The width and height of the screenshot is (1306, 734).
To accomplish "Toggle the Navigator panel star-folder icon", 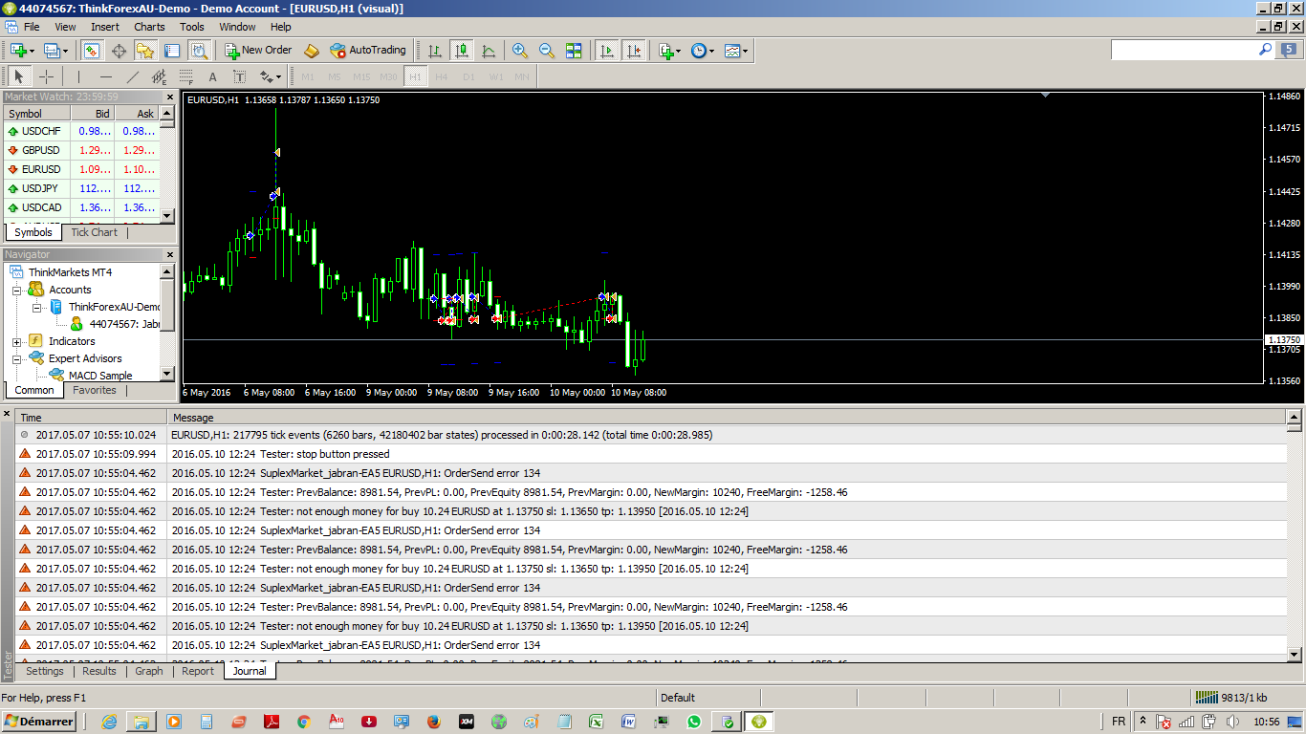I will point(145,51).
